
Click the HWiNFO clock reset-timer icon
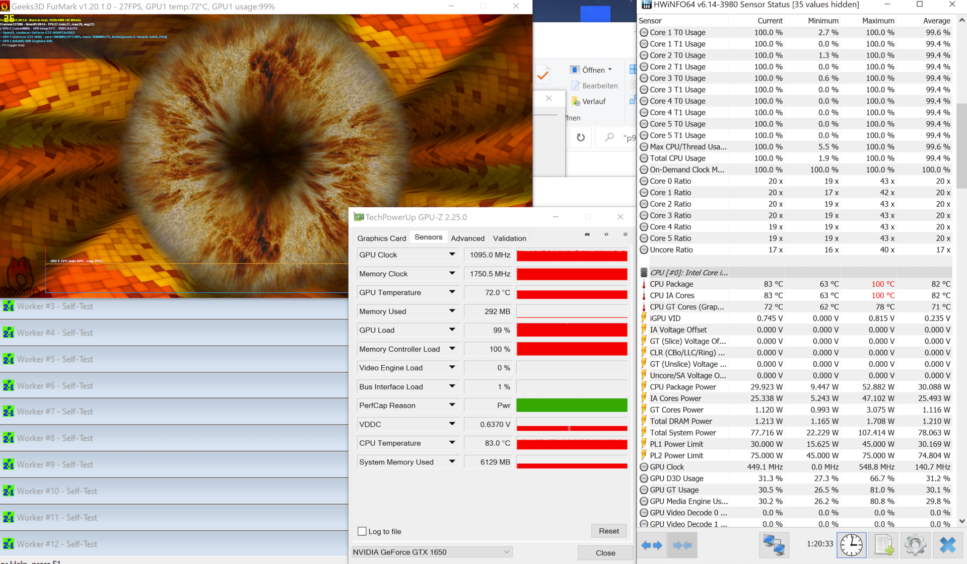851,545
